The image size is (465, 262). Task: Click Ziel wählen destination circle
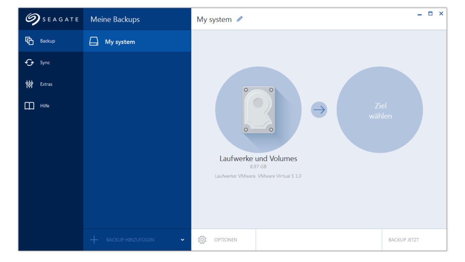[x=380, y=110]
